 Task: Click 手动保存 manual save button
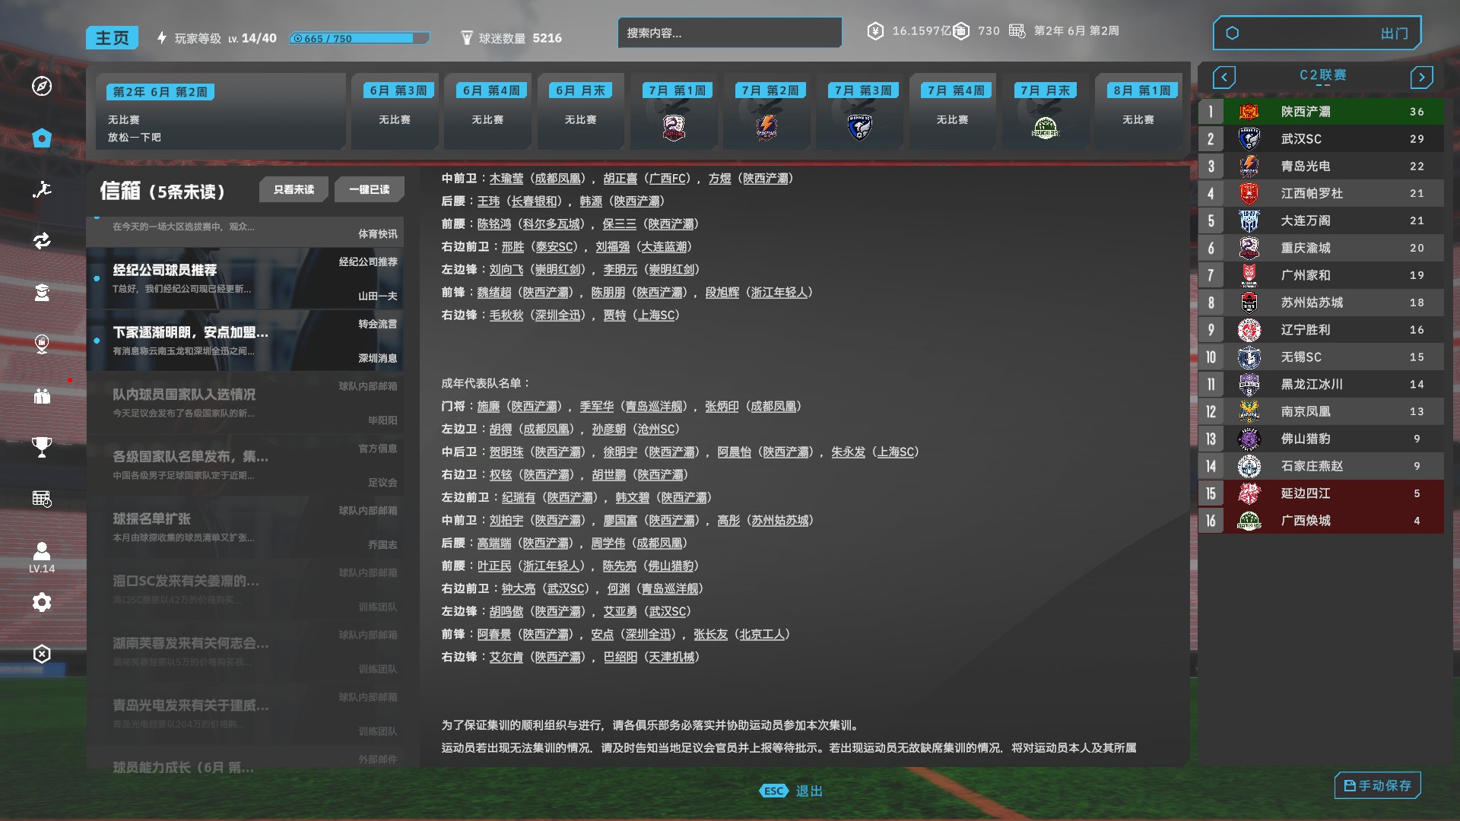[x=1377, y=785]
